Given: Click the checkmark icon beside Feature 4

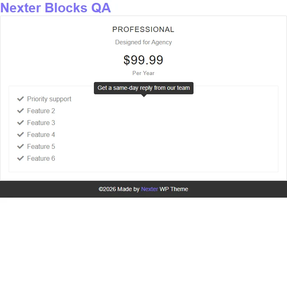Looking at the screenshot, I should 20,134.
